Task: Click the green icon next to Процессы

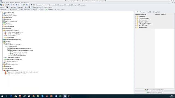Action: [4, 23]
